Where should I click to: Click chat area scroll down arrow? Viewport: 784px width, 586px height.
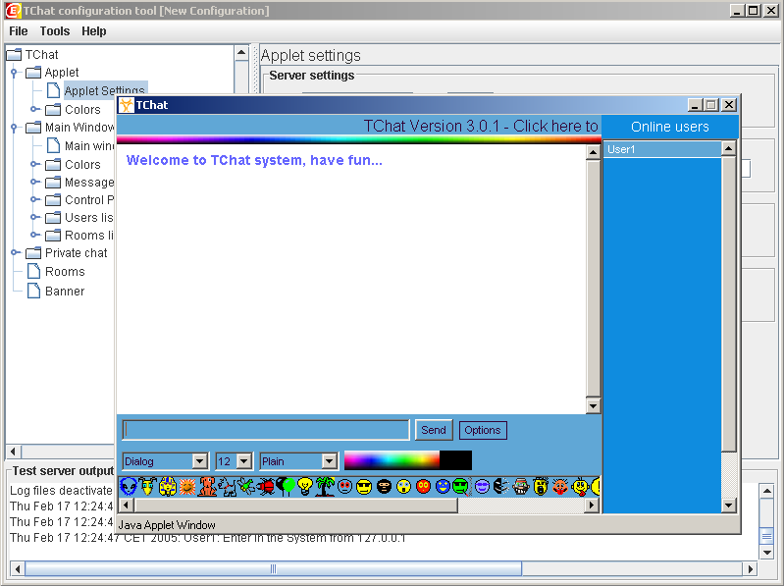pos(593,406)
